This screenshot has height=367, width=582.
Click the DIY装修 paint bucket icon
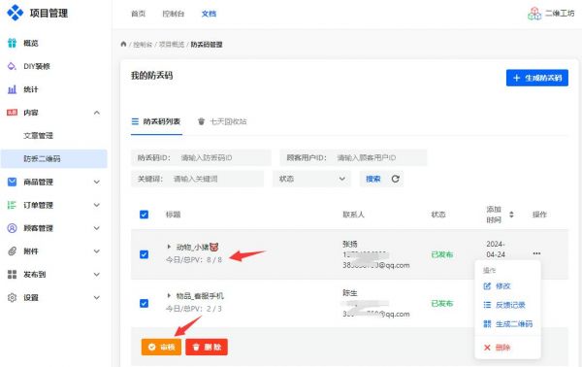(12, 66)
